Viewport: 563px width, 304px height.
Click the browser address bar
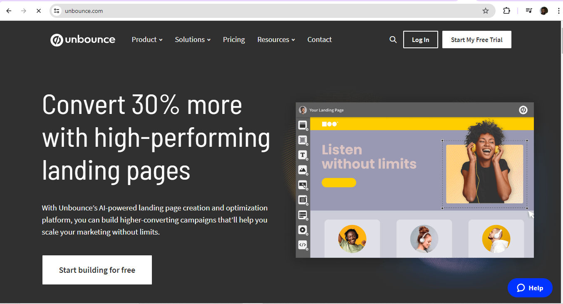point(166,11)
